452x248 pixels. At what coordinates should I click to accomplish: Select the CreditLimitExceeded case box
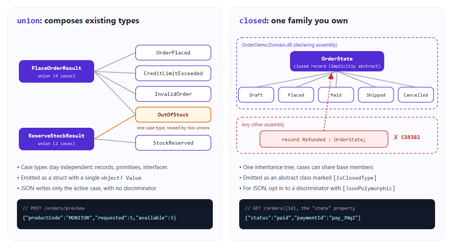point(173,73)
